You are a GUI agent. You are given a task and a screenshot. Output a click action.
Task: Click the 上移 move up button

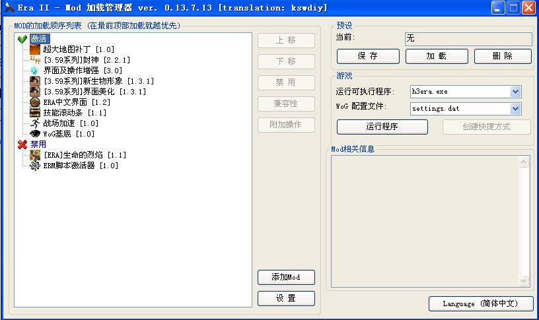point(286,40)
